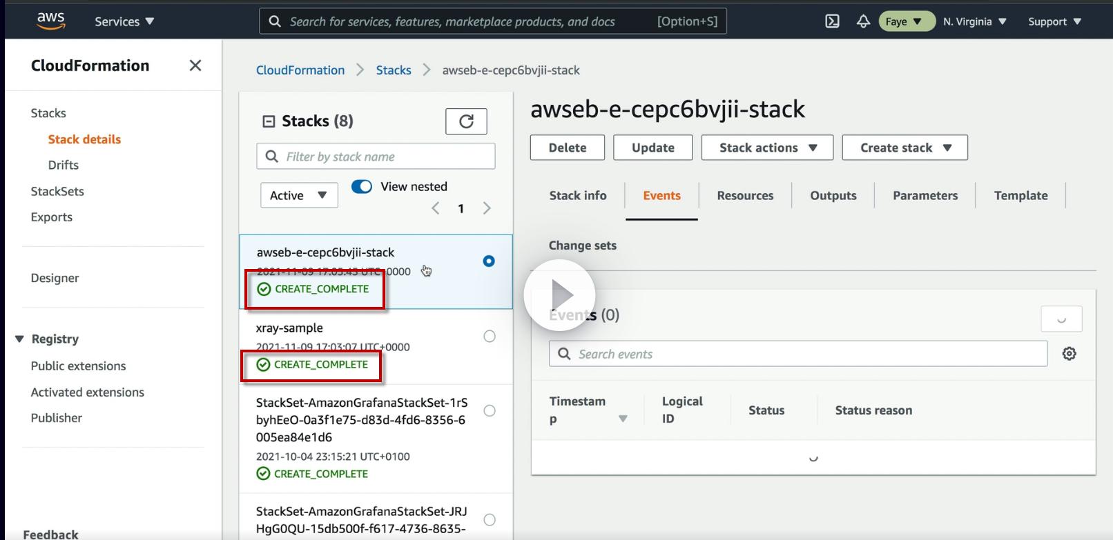Viewport: 1113px width, 540px height.
Task: Open the CloudShell terminal icon
Action: pos(833,21)
